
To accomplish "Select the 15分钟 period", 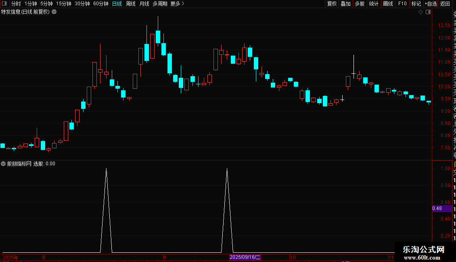I will [x=63, y=4].
